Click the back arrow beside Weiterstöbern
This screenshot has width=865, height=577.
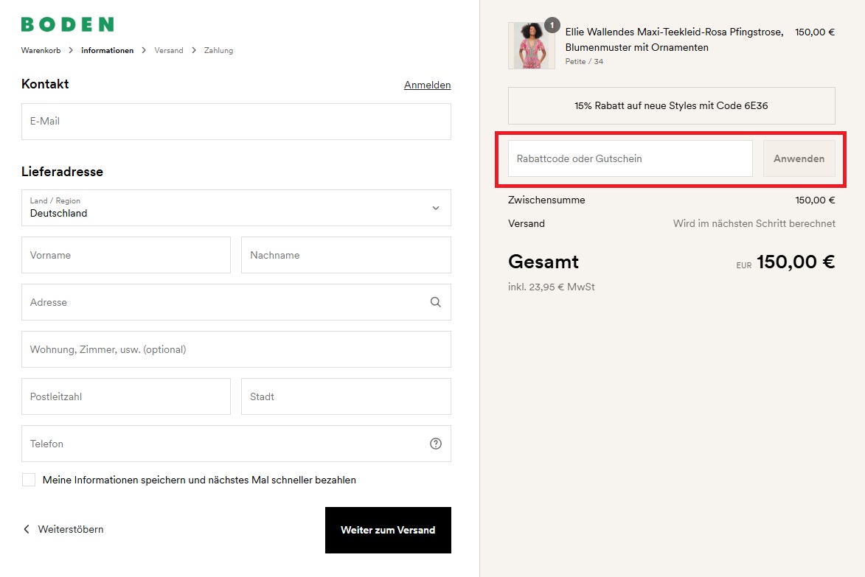click(x=27, y=529)
